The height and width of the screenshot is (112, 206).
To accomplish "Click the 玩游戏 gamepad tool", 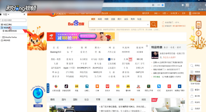I will pyautogui.click(x=195, y=102).
